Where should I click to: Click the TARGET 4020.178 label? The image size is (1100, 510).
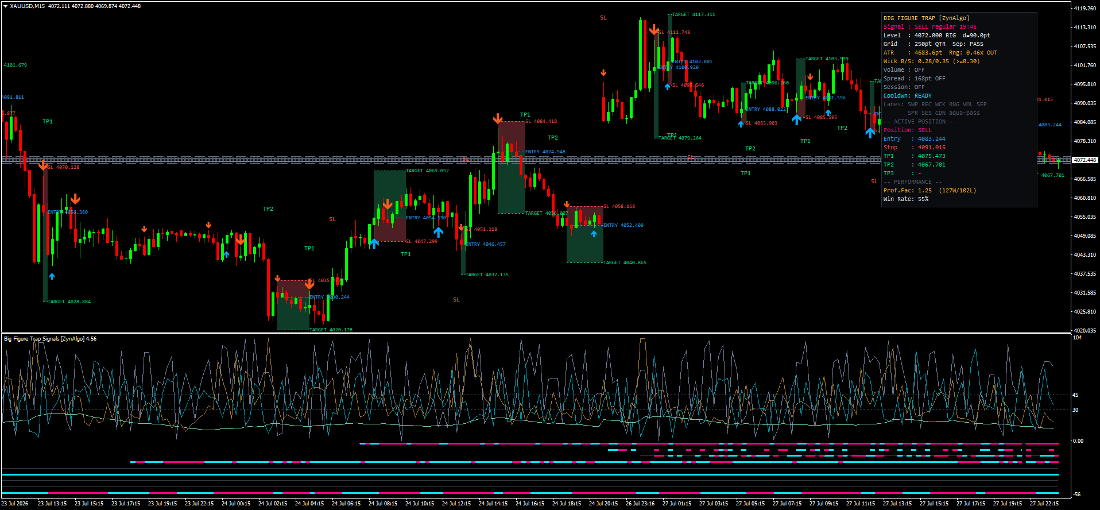point(331,330)
